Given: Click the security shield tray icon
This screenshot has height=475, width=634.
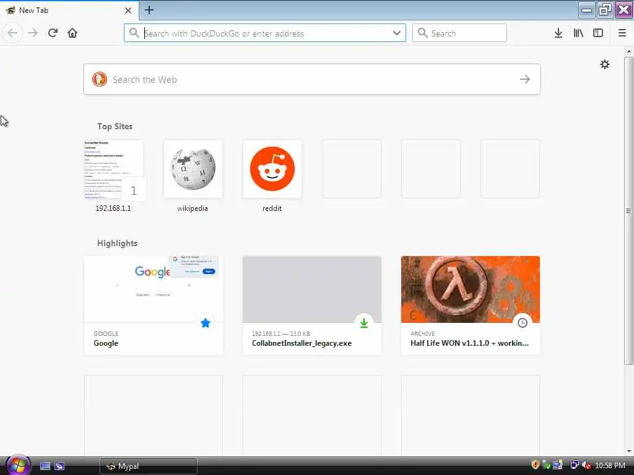Looking at the screenshot, I should [x=536, y=465].
